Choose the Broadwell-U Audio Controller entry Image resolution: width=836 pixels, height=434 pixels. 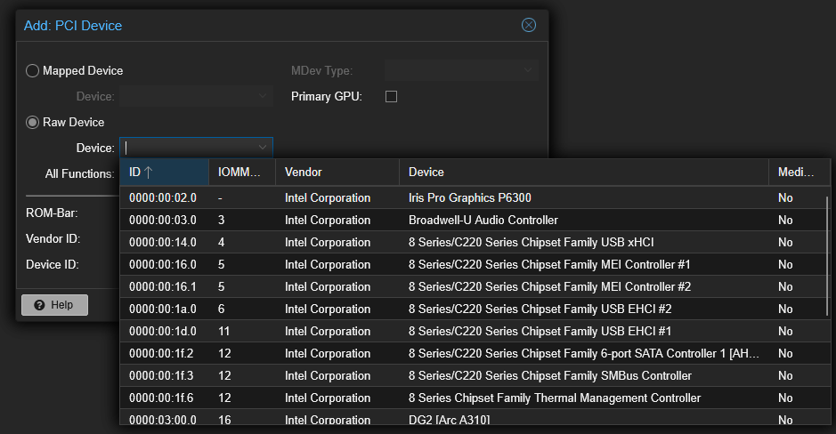pos(473,220)
